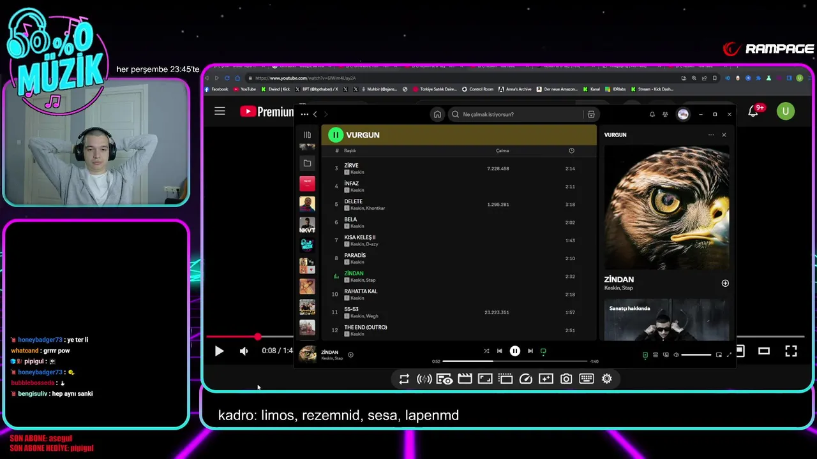The height and width of the screenshot is (459, 817).
Task: Click eagle thumbnail in bottom player bar
Action: (308, 354)
